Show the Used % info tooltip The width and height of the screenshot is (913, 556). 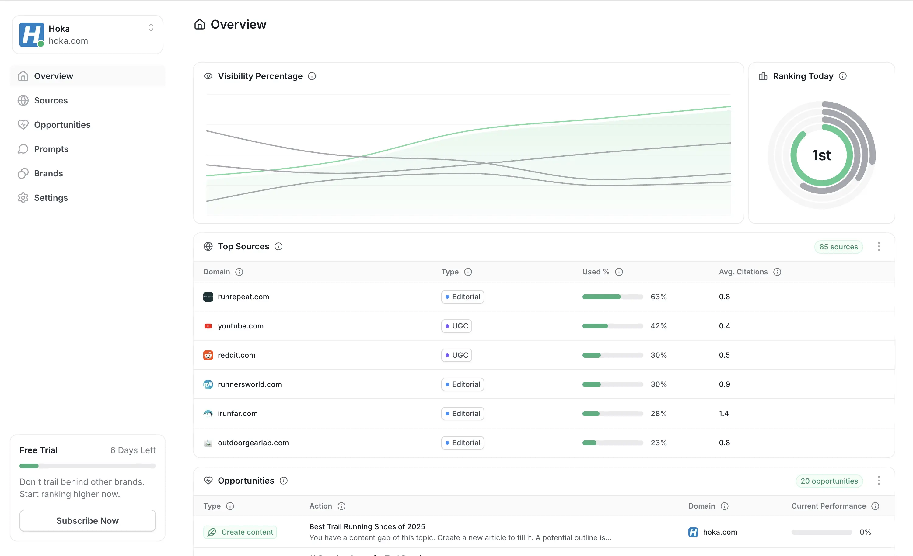[619, 272]
